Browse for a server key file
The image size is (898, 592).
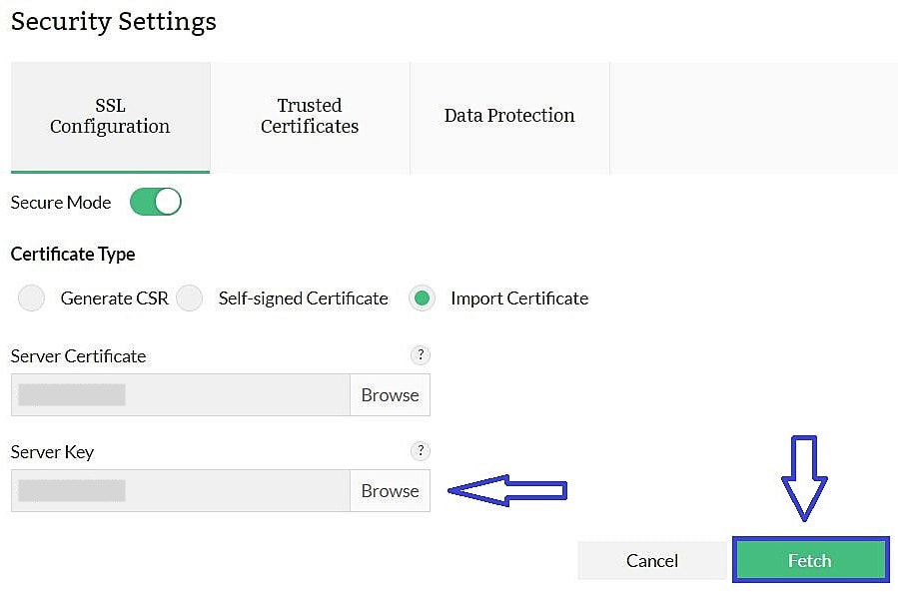click(390, 490)
